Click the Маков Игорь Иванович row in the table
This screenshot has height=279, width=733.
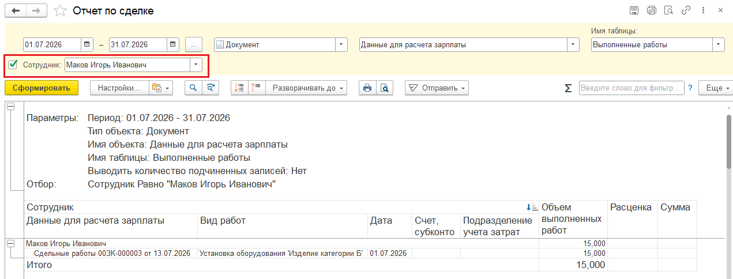281,243
